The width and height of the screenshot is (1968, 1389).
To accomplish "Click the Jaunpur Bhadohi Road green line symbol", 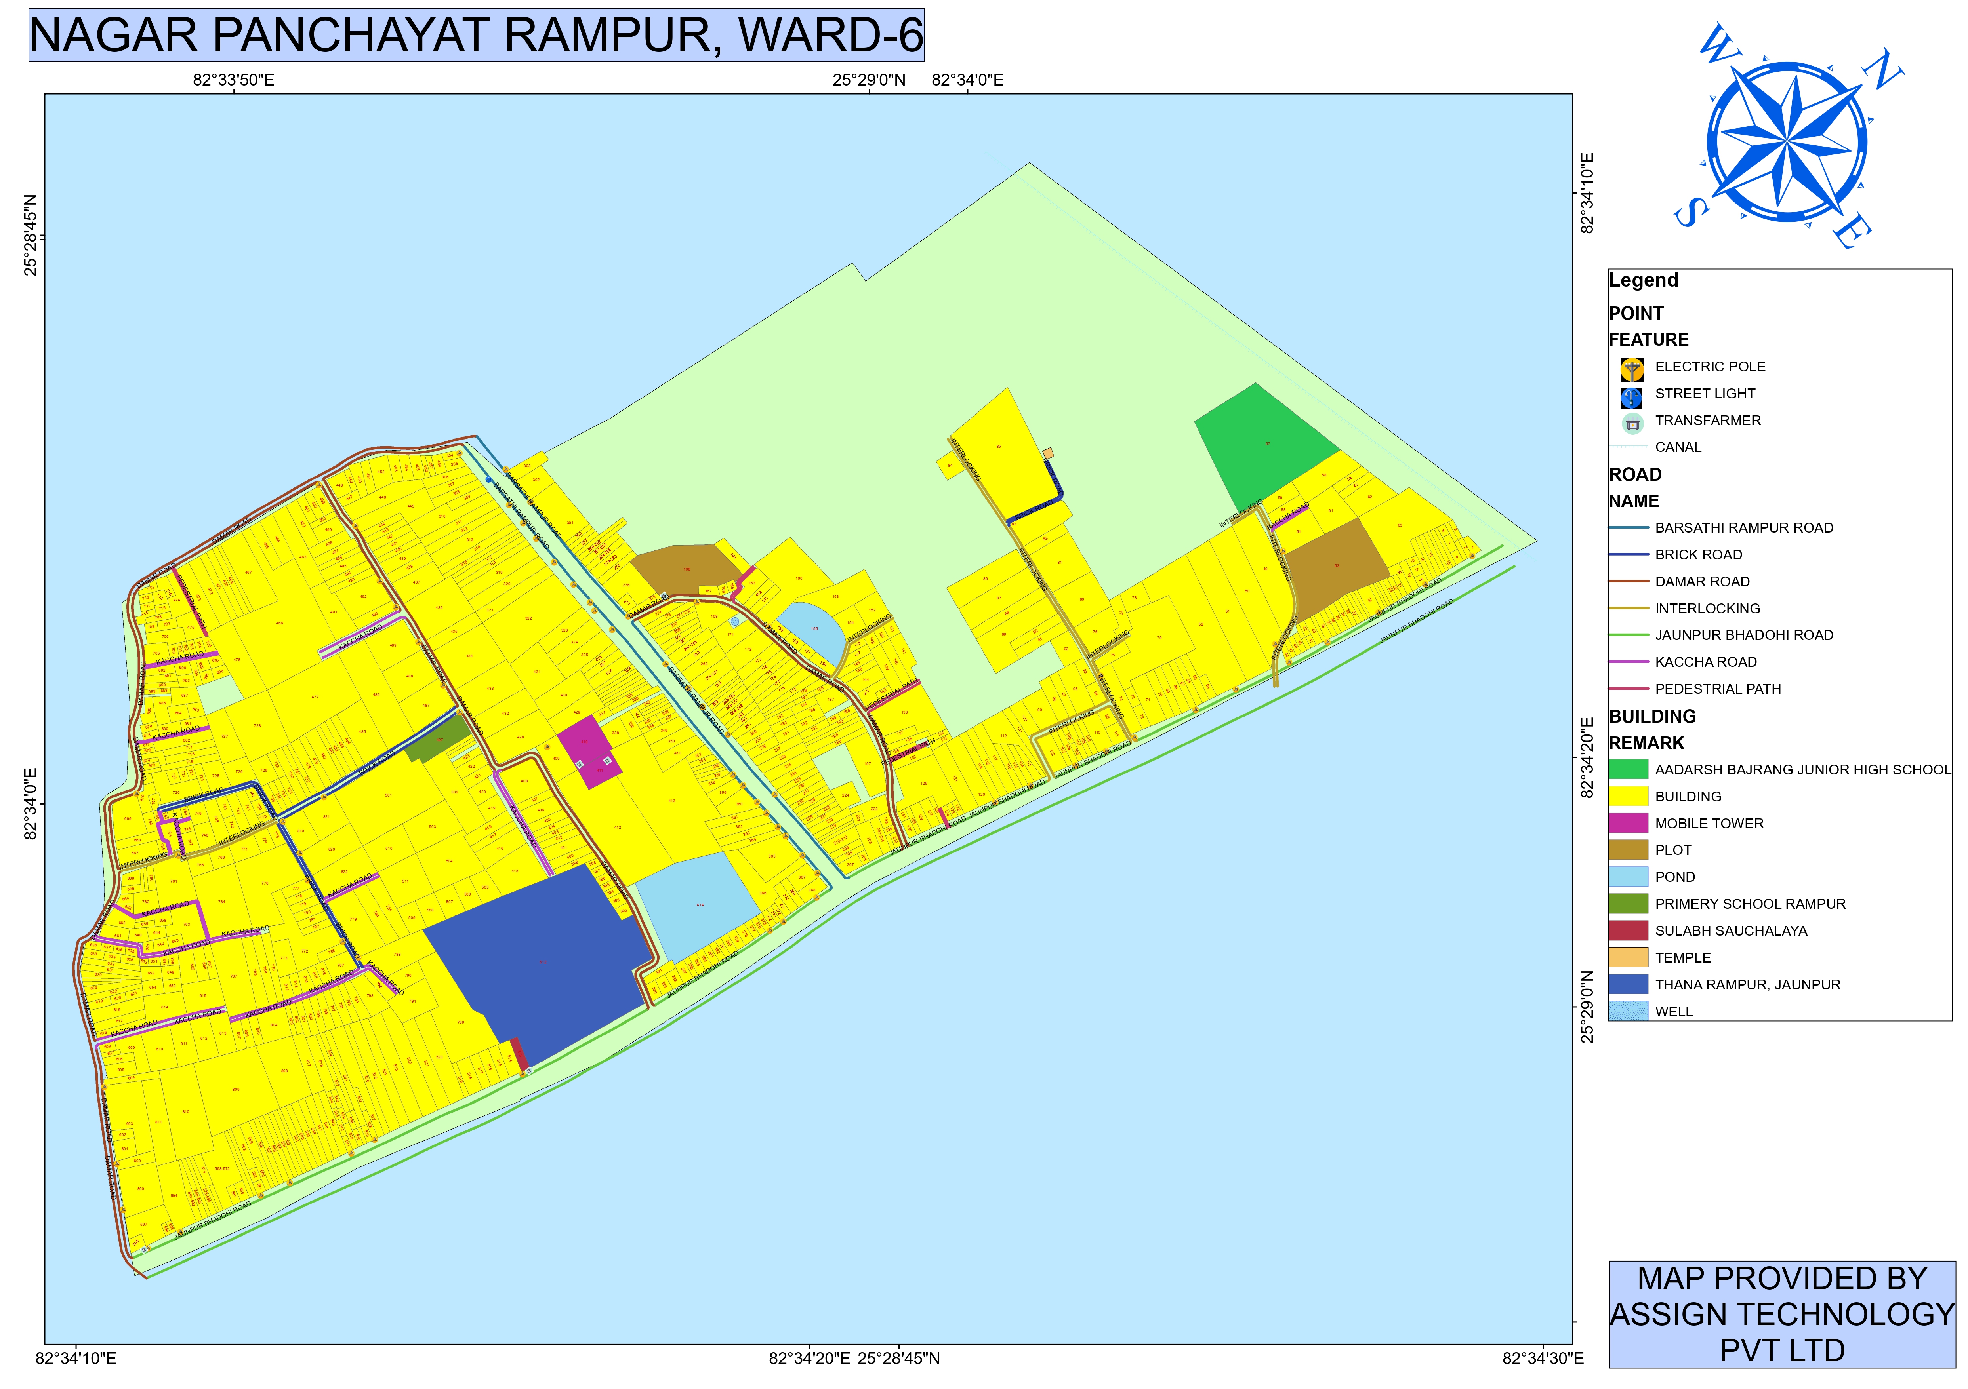I will (1628, 635).
